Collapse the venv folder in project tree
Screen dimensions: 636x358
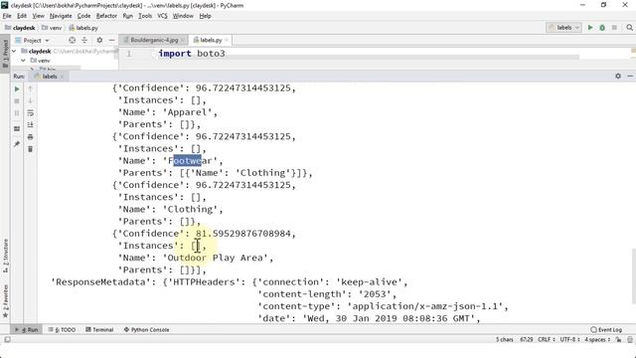pyautogui.click(x=23, y=61)
